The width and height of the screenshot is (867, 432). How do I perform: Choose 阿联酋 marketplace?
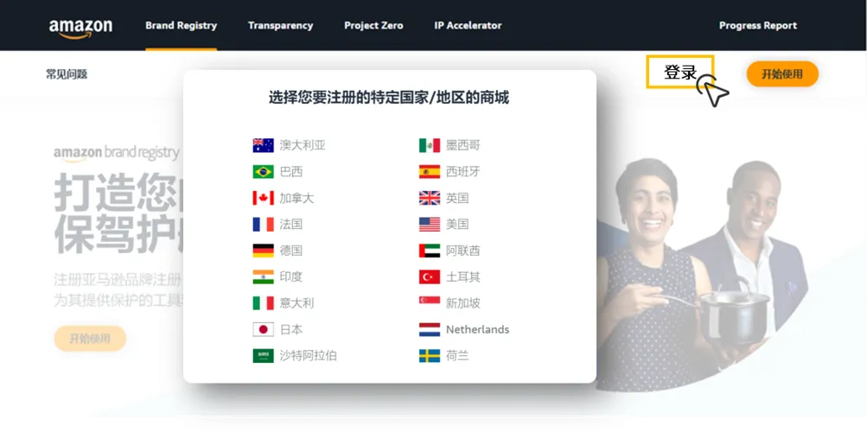tap(463, 251)
